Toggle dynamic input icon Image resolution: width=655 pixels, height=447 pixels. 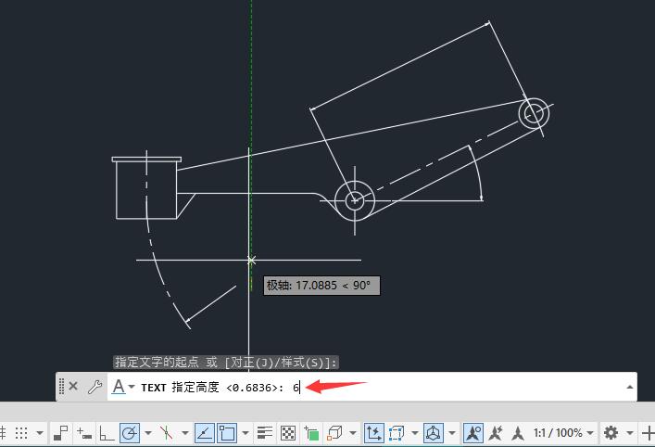coord(84,433)
